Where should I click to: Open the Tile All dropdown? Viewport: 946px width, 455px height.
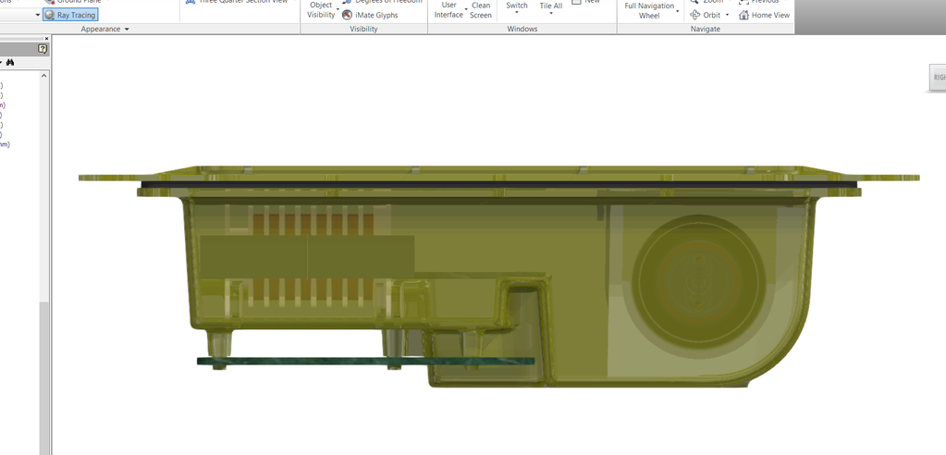pos(551,7)
